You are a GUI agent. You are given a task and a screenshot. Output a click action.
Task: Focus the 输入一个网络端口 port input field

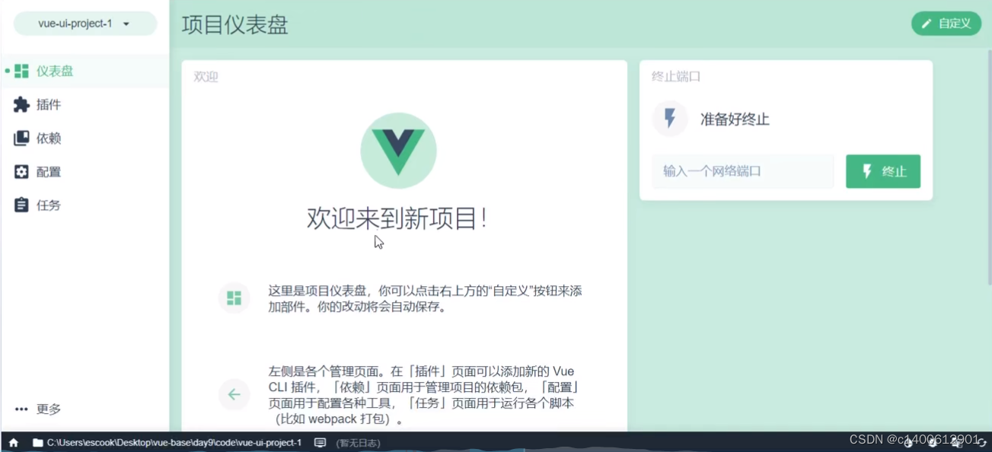click(x=742, y=171)
